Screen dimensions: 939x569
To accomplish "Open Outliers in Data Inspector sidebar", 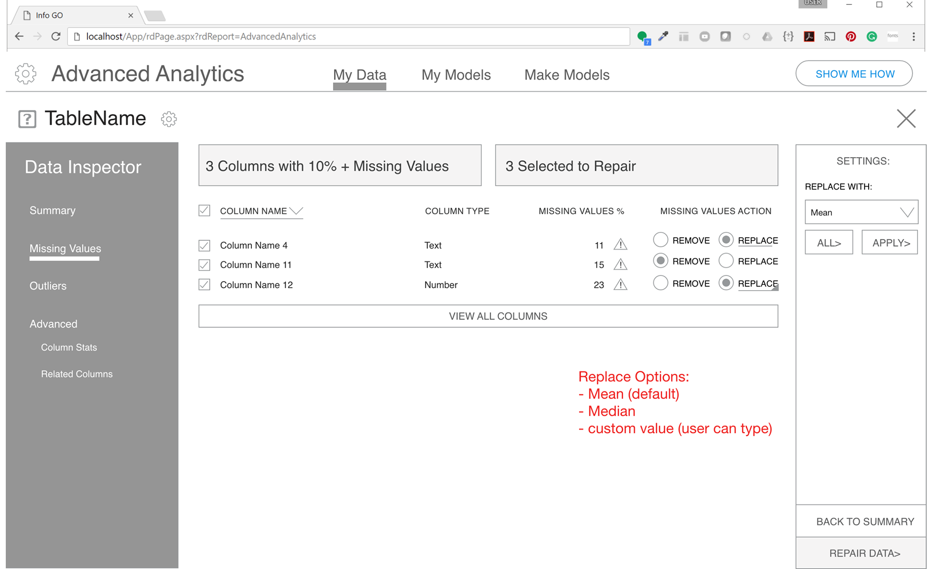I will point(48,286).
